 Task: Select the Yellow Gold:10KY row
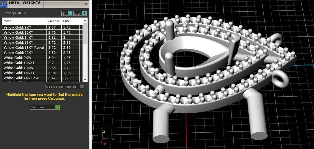point(42,32)
